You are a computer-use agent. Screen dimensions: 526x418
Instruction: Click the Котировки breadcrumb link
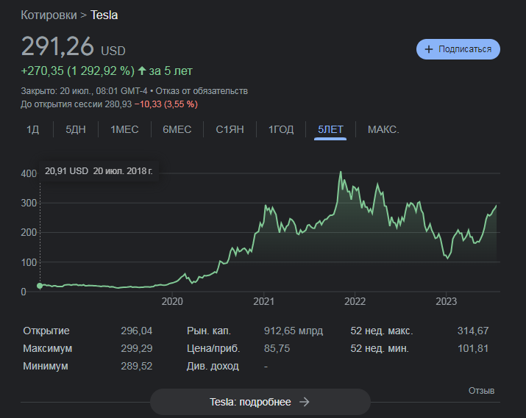point(49,15)
